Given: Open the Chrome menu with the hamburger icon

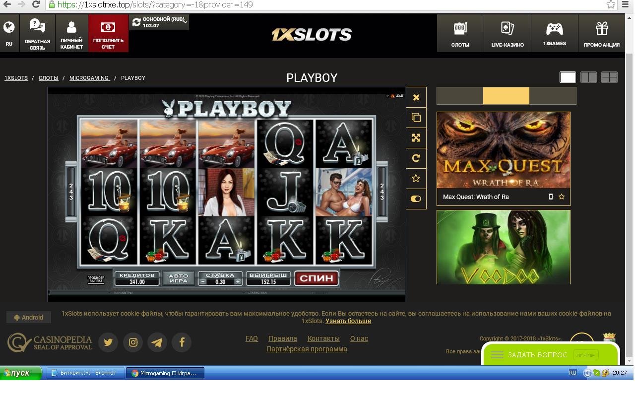Looking at the screenshot, I should (626, 4).
